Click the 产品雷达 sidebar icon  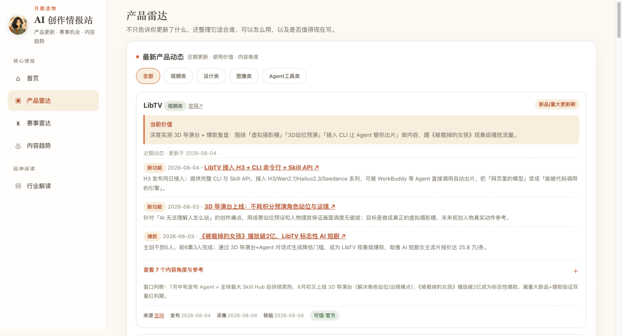tap(18, 101)
